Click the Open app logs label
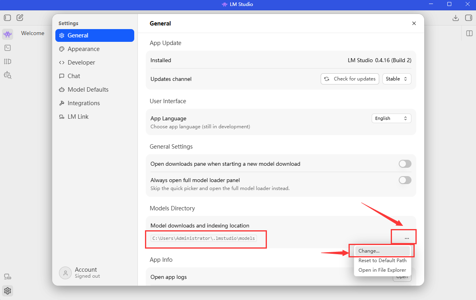The height and width of the screenshot is (300, 476). (x=168, y=277)
